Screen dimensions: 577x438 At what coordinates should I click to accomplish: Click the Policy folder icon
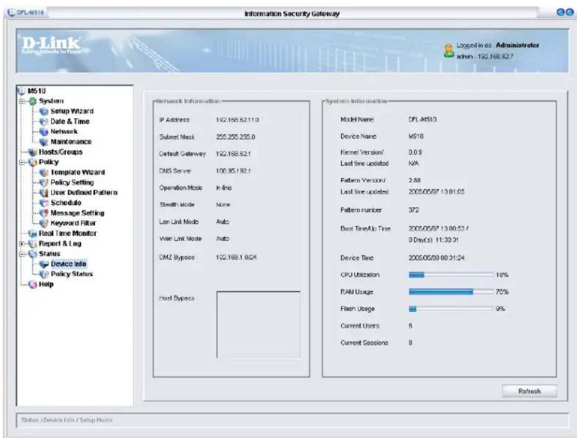point(33,162)
